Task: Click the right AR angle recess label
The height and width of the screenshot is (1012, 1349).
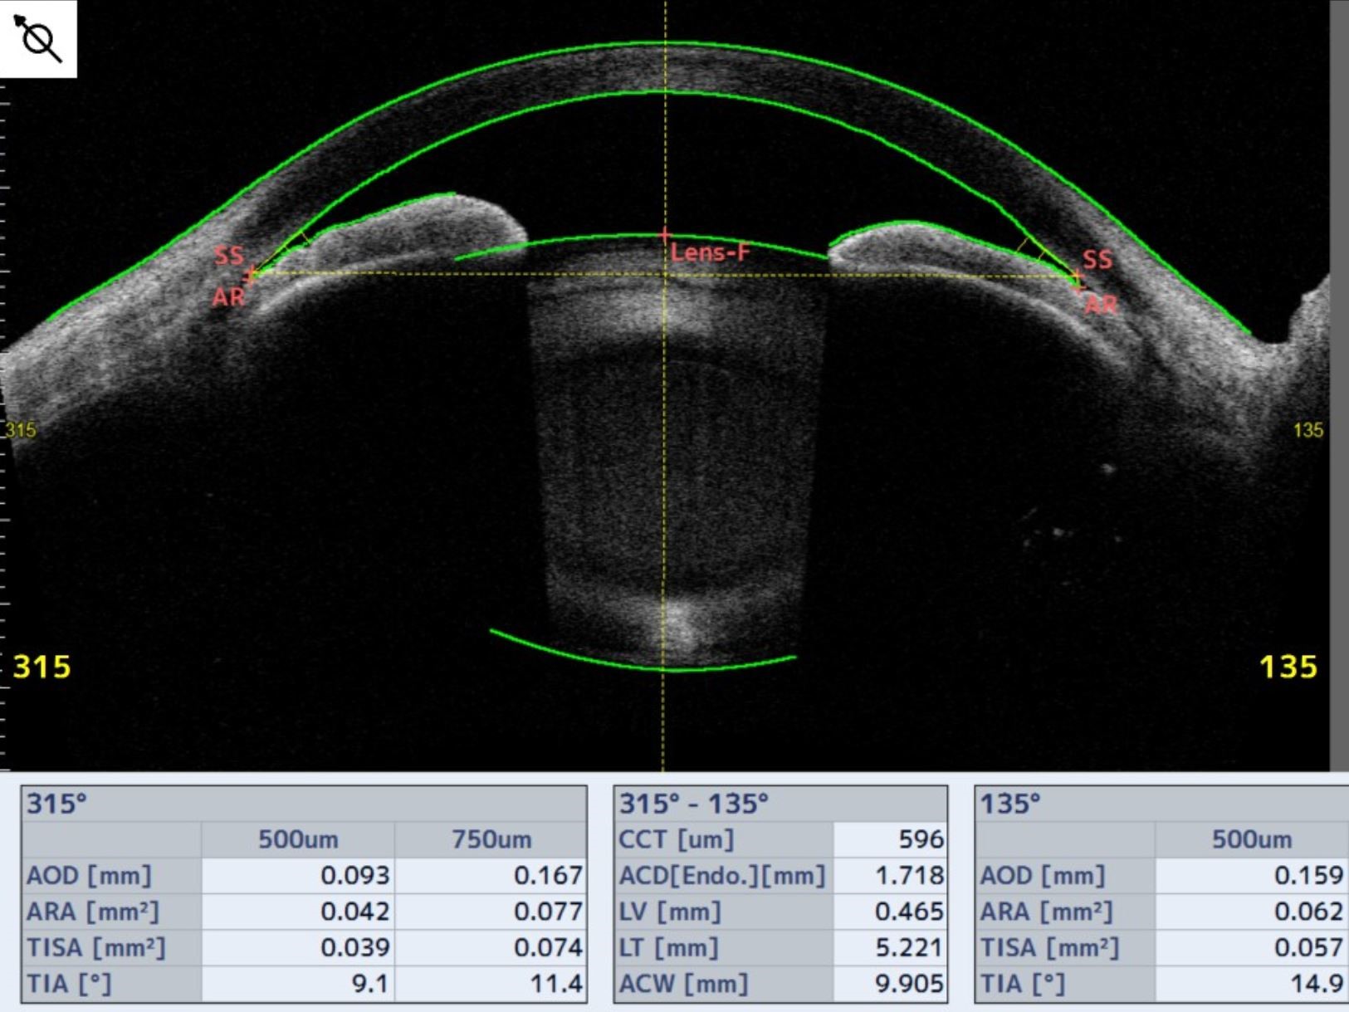Action: (1101, 305)
